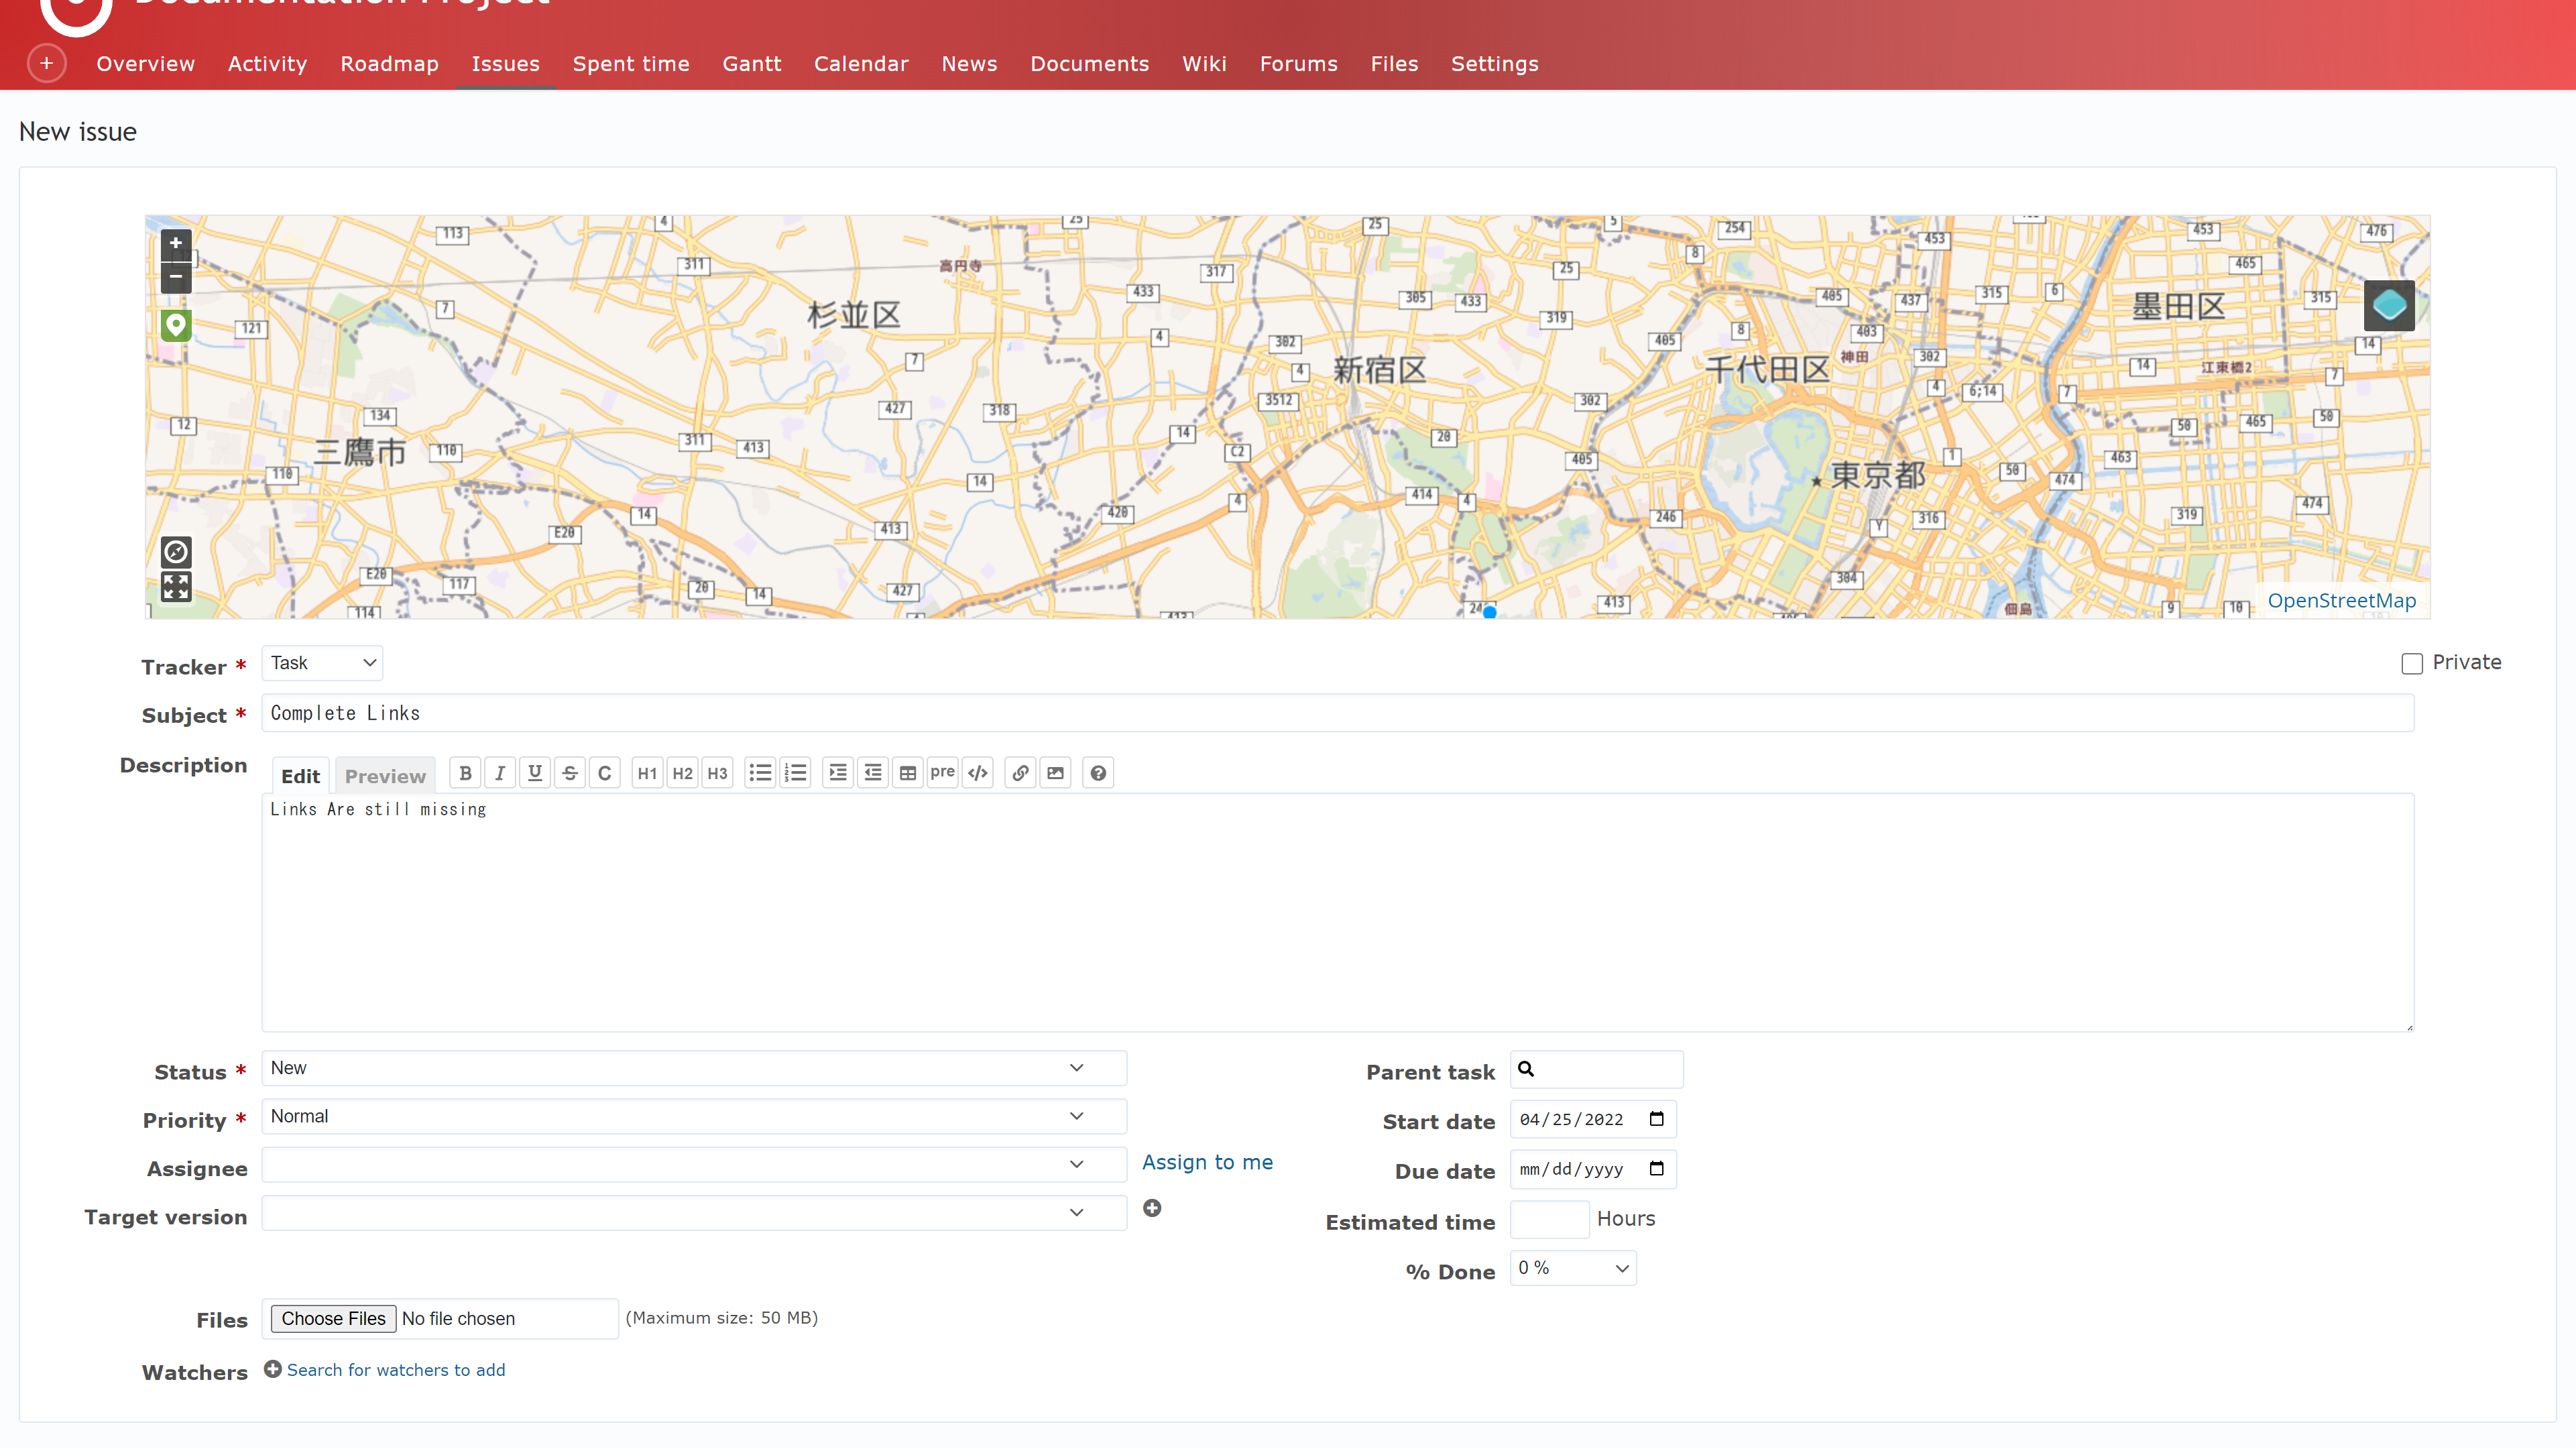
Task: Open the Status dropdown
Action: [x=694, y=1068]
